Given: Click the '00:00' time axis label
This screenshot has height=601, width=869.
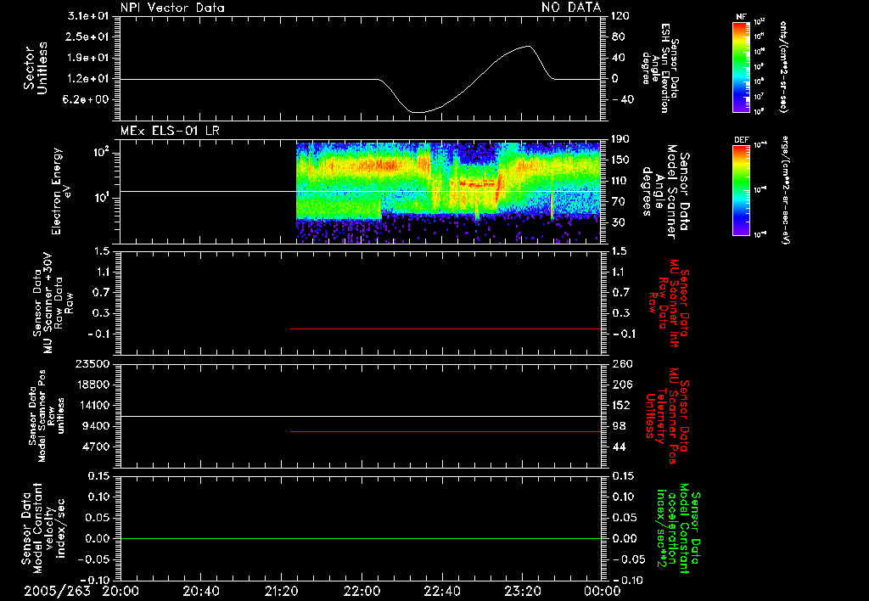Looking at the screenshot, I should pyautogui.click(x=602, y=591).
